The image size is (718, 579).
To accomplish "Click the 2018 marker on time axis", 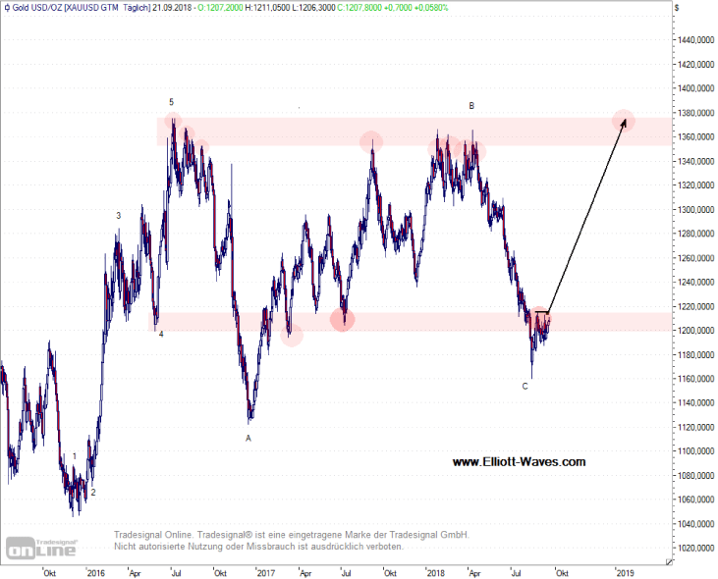I will tap(435, 571).
